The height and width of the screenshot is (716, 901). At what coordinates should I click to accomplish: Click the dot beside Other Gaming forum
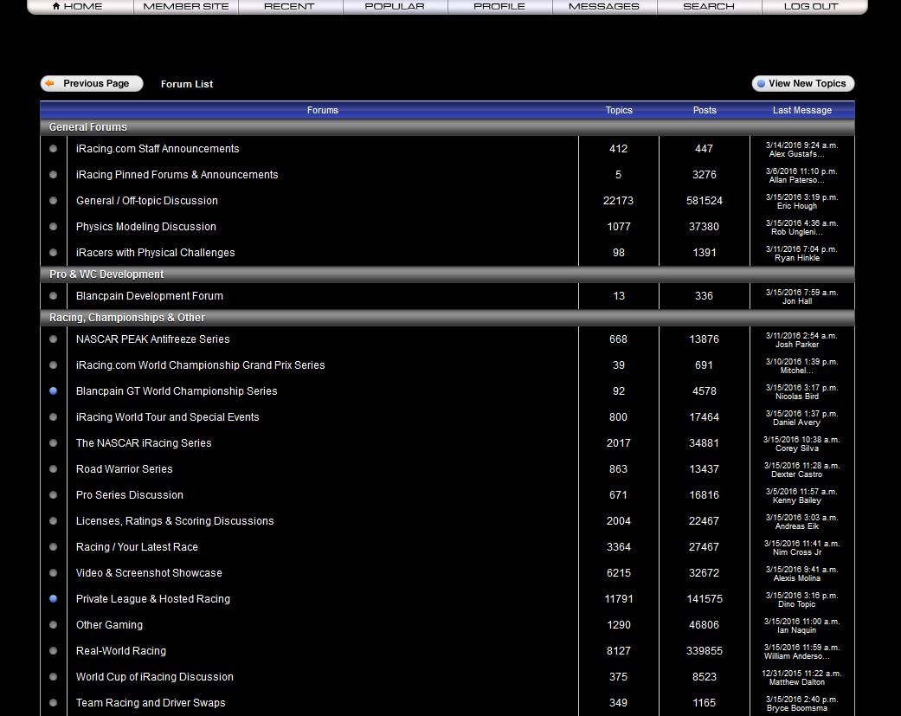pos(53,624)
